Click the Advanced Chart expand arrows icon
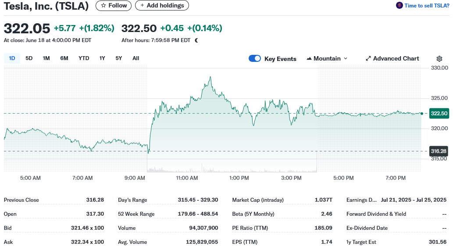This screenshot has height=250, width=453. click(368, 58)
